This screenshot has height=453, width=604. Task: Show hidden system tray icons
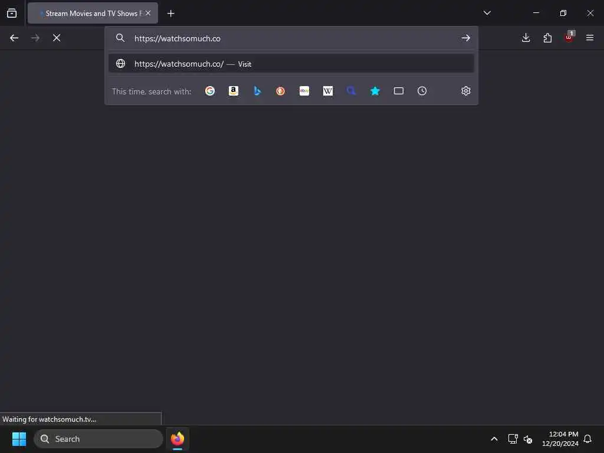(494, 439)
